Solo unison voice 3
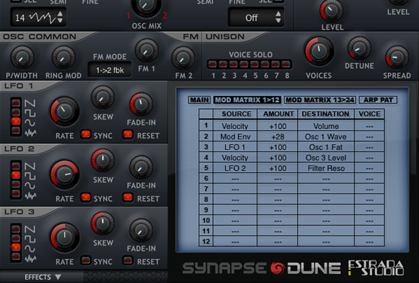Image resolution: width=419 pixels, height=283 pixels. (233, 64)
